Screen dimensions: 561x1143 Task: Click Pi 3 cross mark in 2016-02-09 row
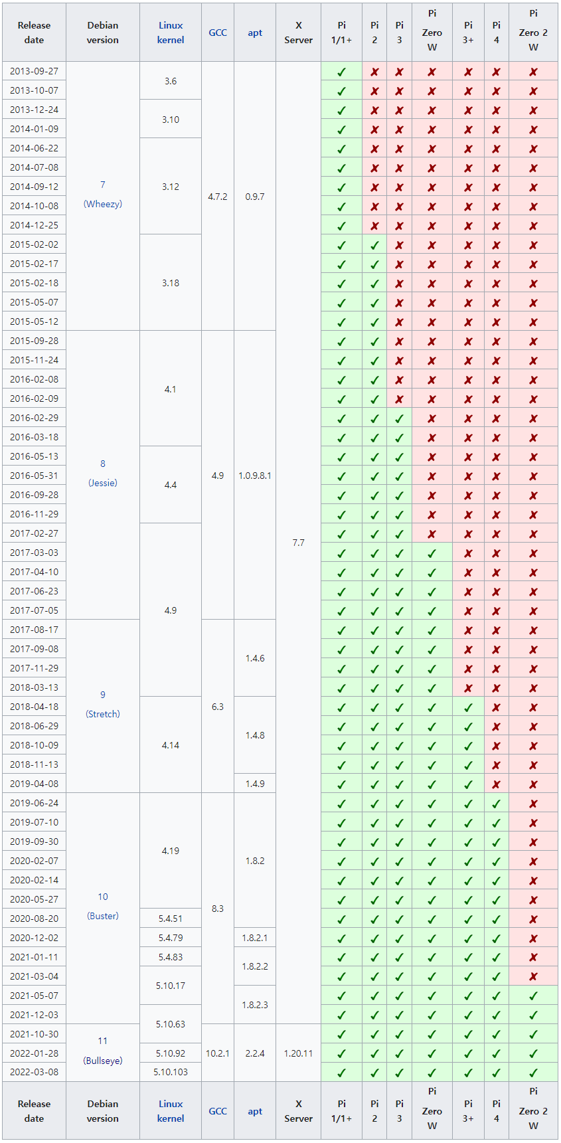[x=399, y=399]
